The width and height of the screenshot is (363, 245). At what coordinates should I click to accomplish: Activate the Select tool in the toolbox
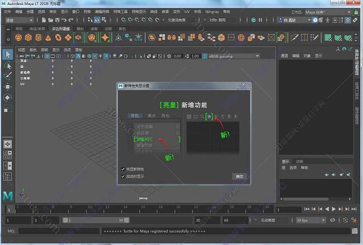(x=8, y=55)
